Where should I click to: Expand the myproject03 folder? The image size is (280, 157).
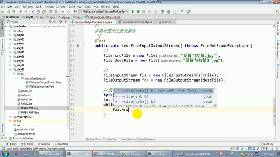point(10,116)
